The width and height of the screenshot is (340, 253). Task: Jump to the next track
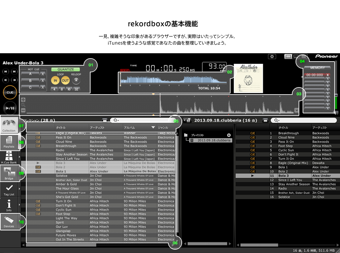[14, 71]
